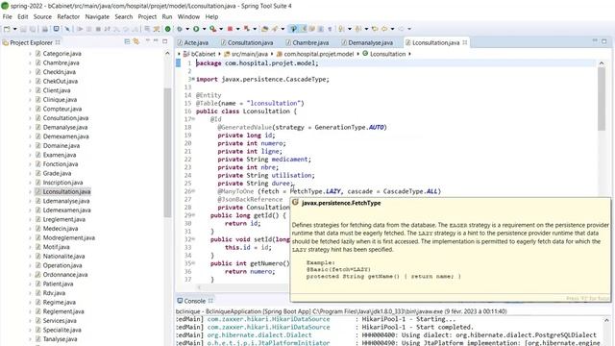Toggle fold marker at @ManyToOne line 26
The image size is (615, 346).
click(x=193, y=191)
